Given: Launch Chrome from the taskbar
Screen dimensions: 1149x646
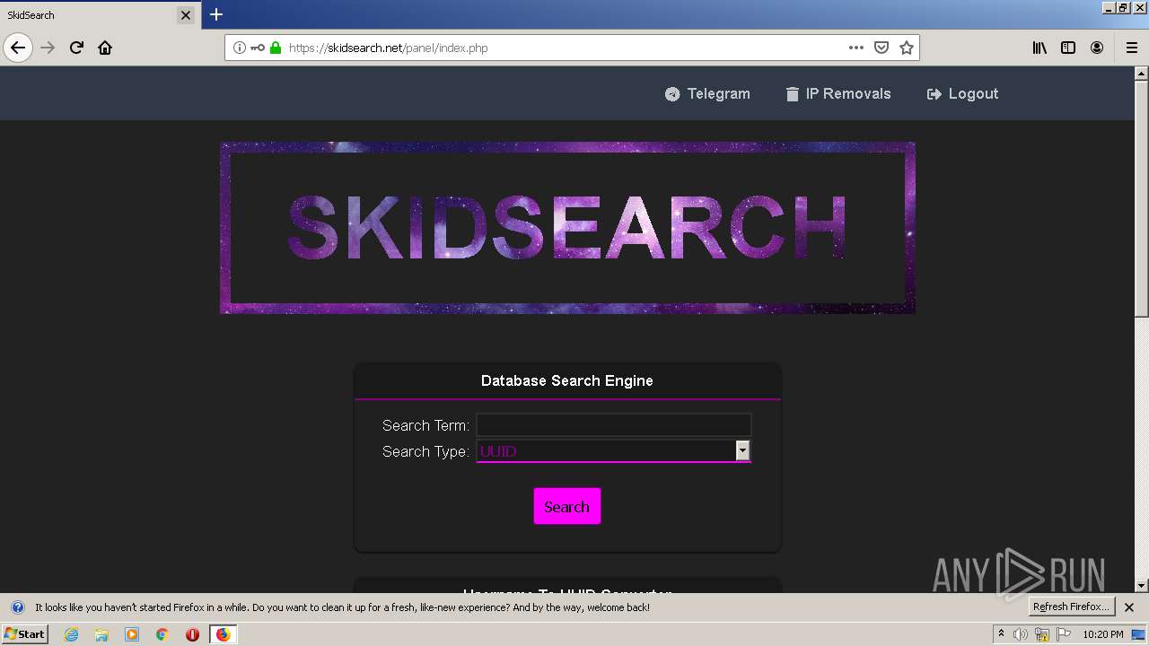Looking at the screenshot, I should 162,634.
